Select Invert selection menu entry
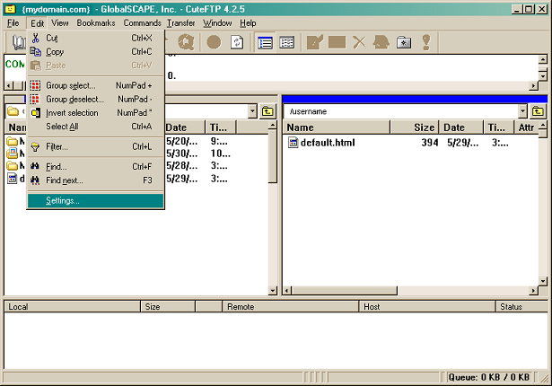Image resolution: width=552 pixels, height=386 pixels. 72,113
